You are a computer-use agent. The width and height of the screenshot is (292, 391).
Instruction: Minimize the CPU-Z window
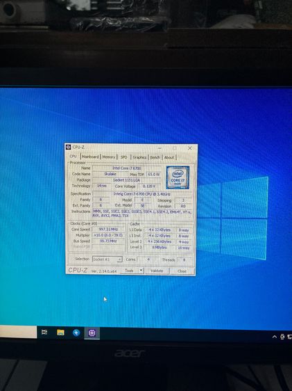click(160, 148)
